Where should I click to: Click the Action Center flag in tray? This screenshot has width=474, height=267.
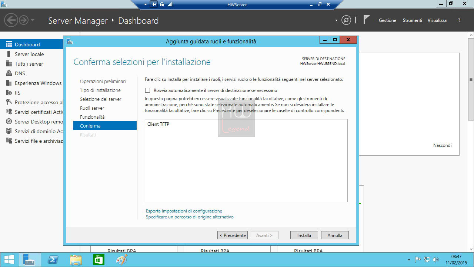click(x=418, y=260)
